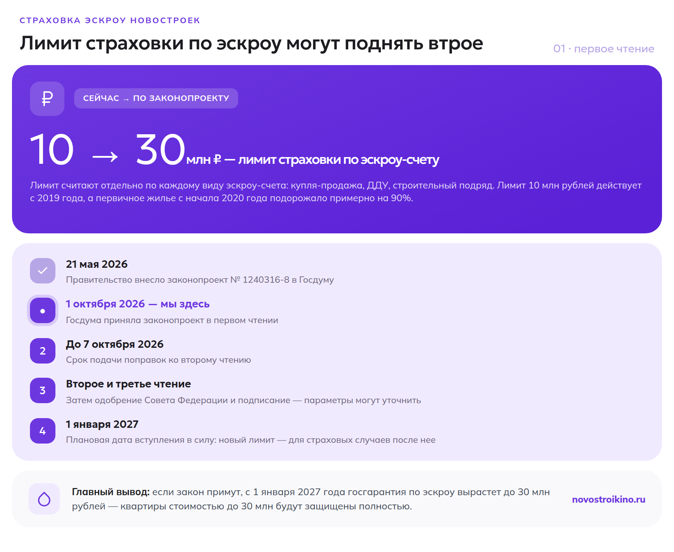Viewport: 674px width, 552px height.
Task: Click the '01 · первое чтение' label
Action: pos(604,49)
